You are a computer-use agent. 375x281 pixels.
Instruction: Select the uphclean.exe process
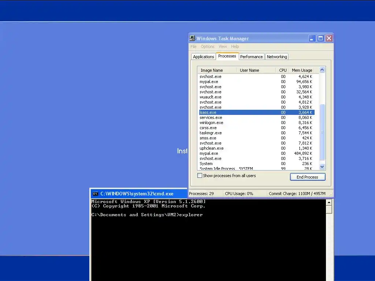point(257,148)
